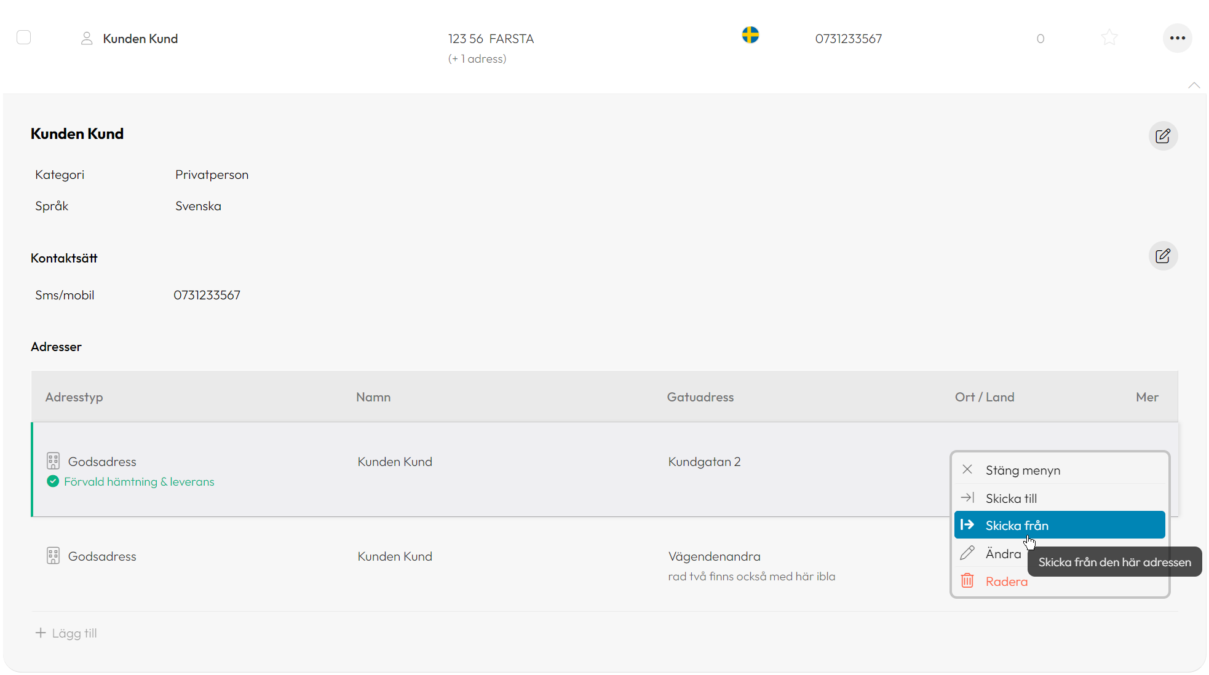This screenshot has width=1209, height=675.
Task: Select Skicka till menu entry
Action: pyautogui.click(x=1060, y=498)
